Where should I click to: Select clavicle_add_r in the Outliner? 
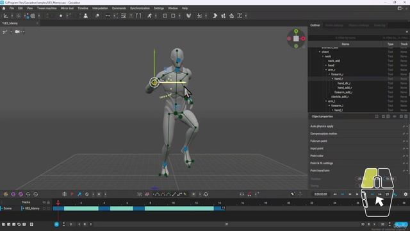coord(340,97)
